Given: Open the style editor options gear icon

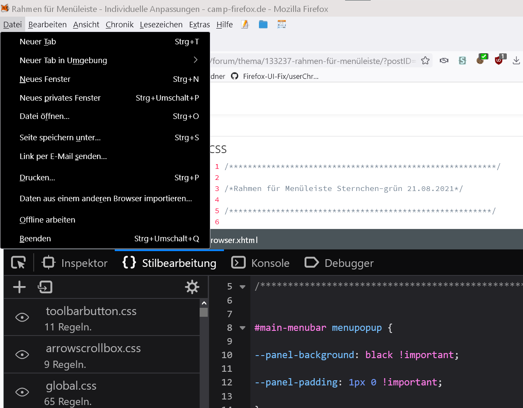Looking at the screenshot, I should pos(192,287).
